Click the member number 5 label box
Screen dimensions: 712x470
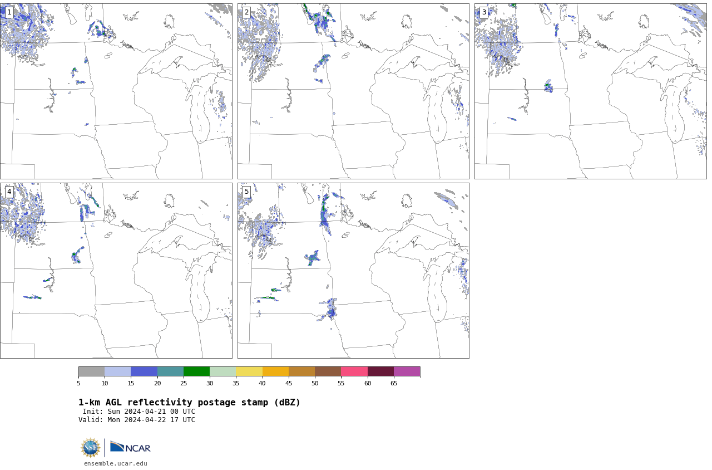point(246,192)
